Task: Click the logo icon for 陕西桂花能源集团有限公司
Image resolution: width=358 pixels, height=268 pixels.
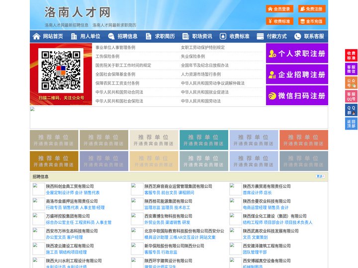Action: [x=137, y=204]
